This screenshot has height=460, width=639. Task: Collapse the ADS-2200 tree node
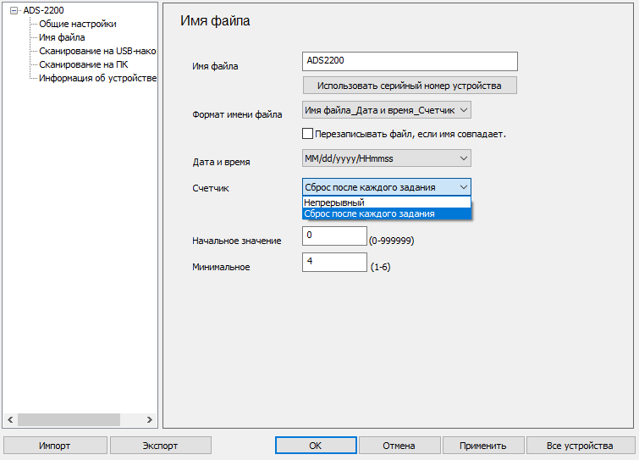click(14, 11)
